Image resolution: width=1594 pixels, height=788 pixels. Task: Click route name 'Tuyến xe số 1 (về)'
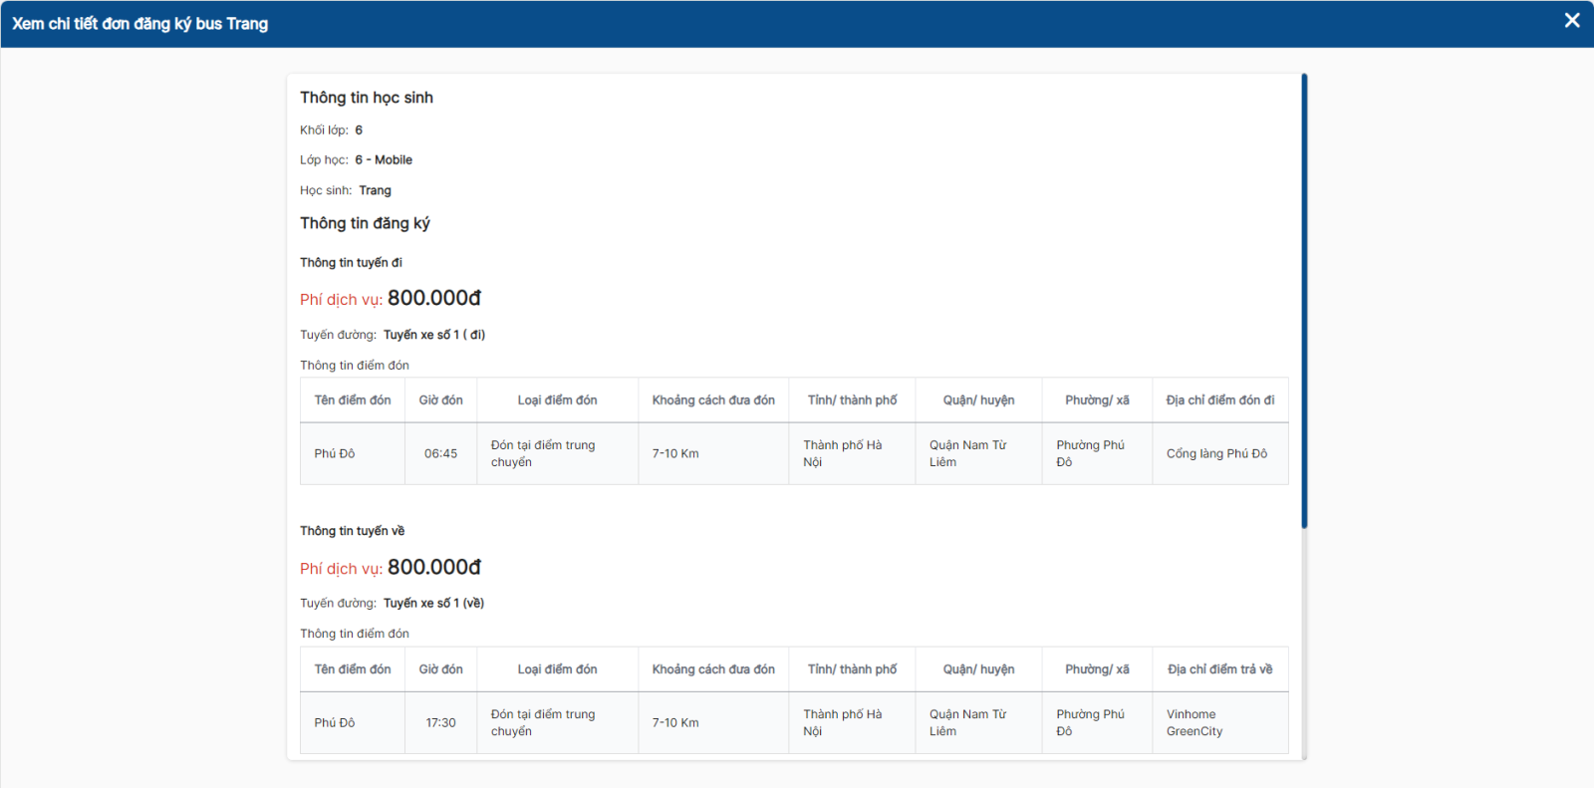(433, 604)
